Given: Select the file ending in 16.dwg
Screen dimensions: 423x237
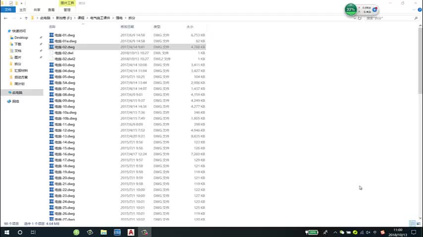Looking at the screenshot, I should tap(65, 154).
